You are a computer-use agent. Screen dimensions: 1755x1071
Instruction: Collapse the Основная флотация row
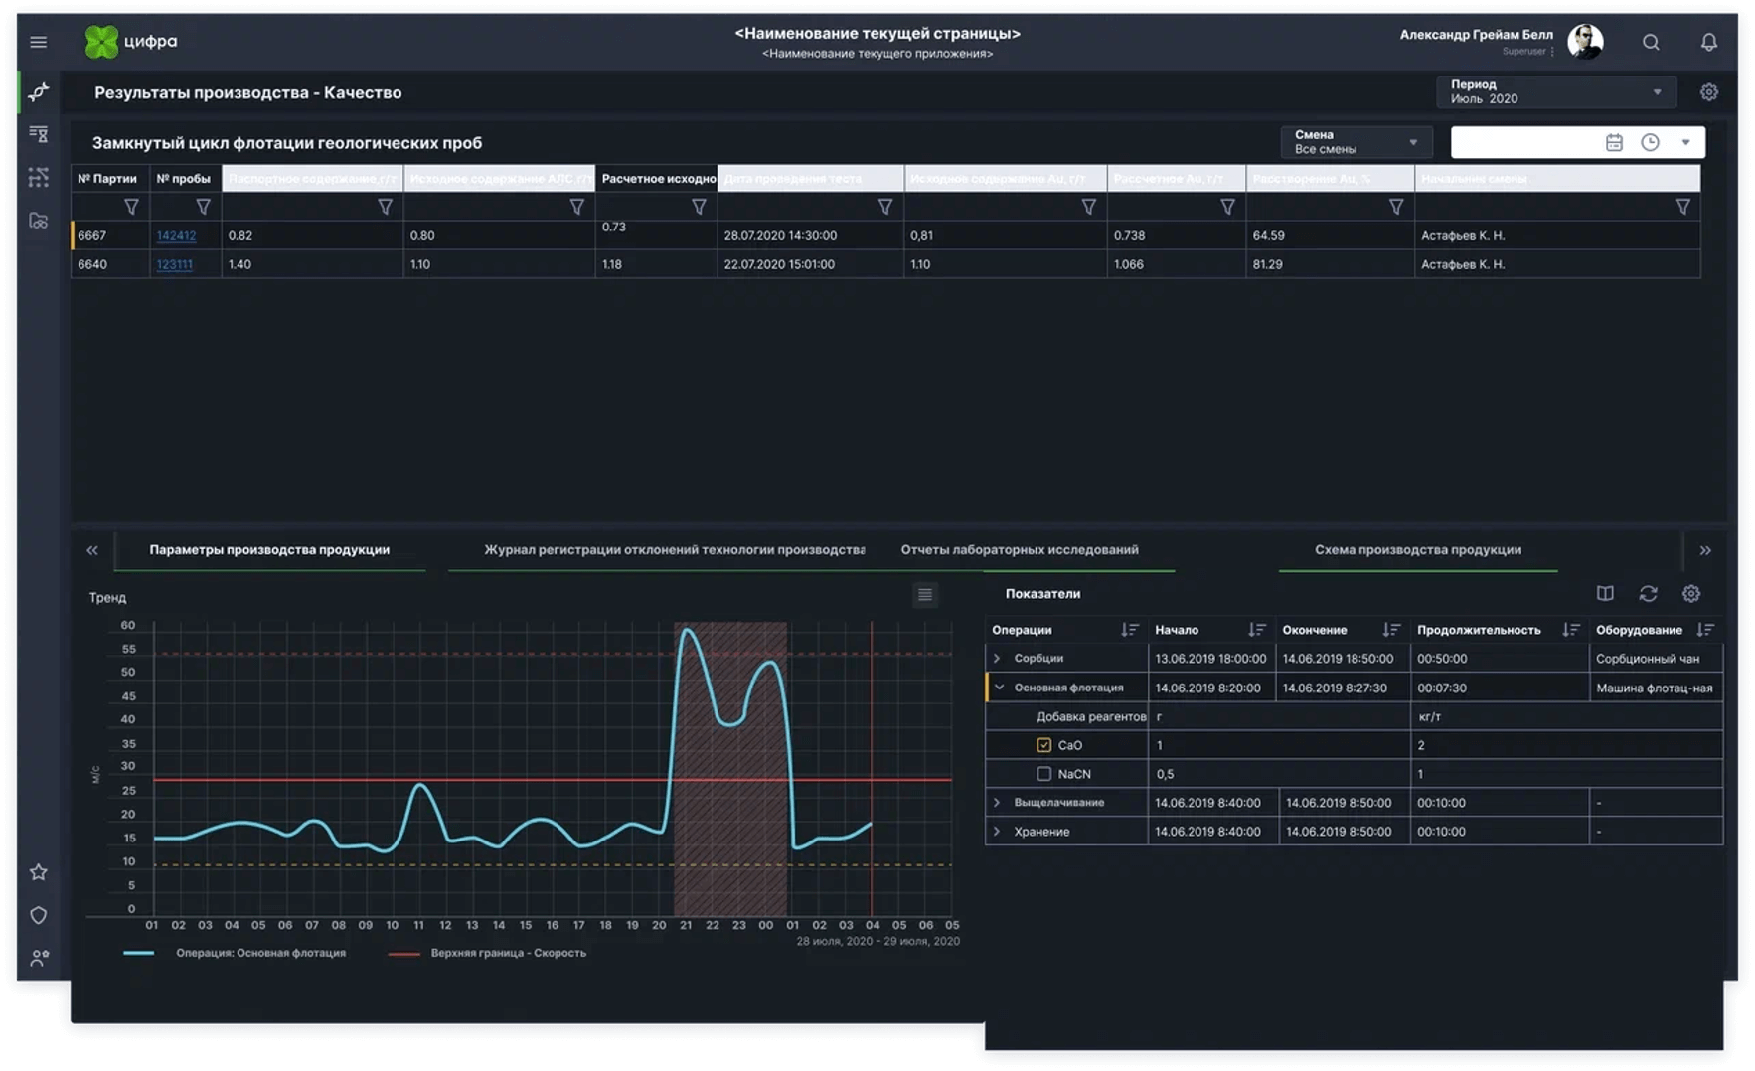tap(999, 688)
